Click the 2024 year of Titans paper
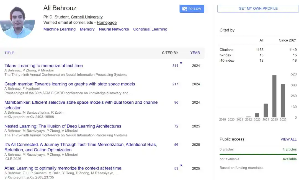Image resolution: width=299 pixels, height=180 pixels. point(196,66)
